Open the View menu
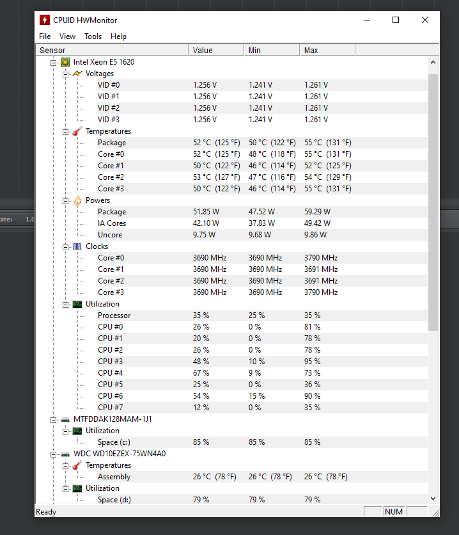Screen dimensions: 459x535 click(x=67, y=36)
